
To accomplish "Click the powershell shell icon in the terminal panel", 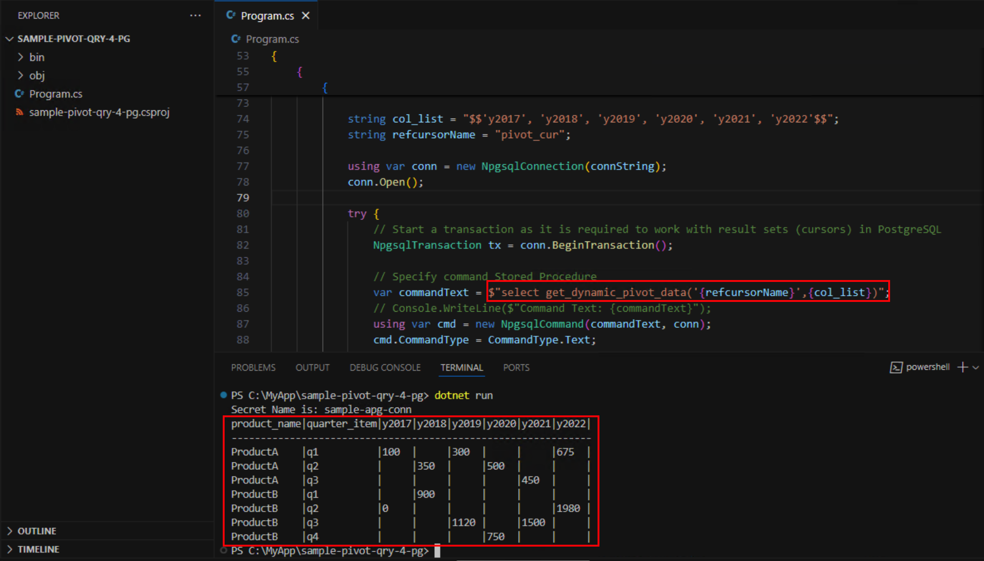I will [x=897, y=367].
